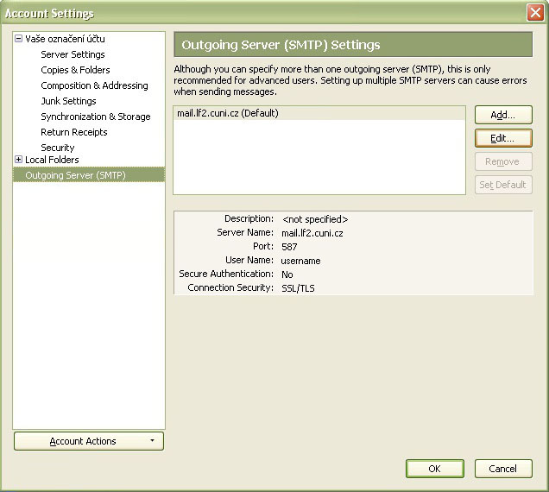The width and height of the screenshot is (549, 492).
Task: Select Synchronization & Storage item
Action: pos(96,117)
